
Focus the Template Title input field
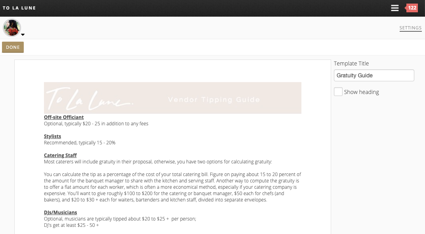click(x=374, y=75)
